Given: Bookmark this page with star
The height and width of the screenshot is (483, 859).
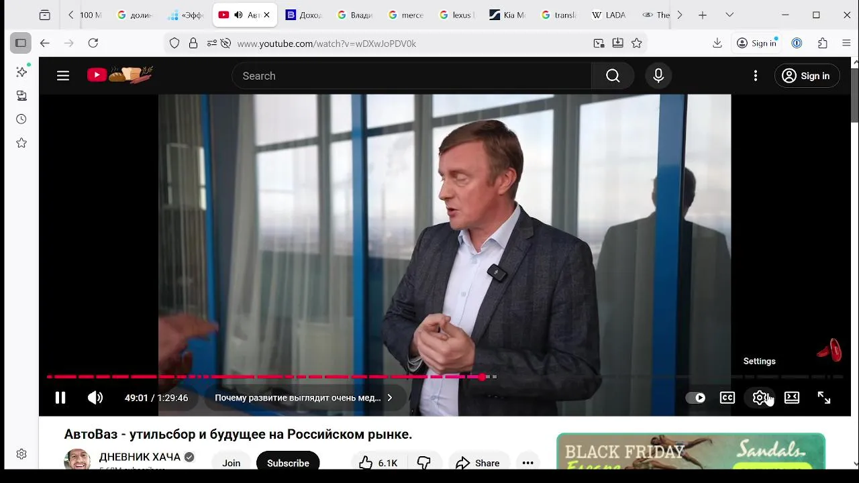Looking at the screenshot, I should [x=637, y=43].
